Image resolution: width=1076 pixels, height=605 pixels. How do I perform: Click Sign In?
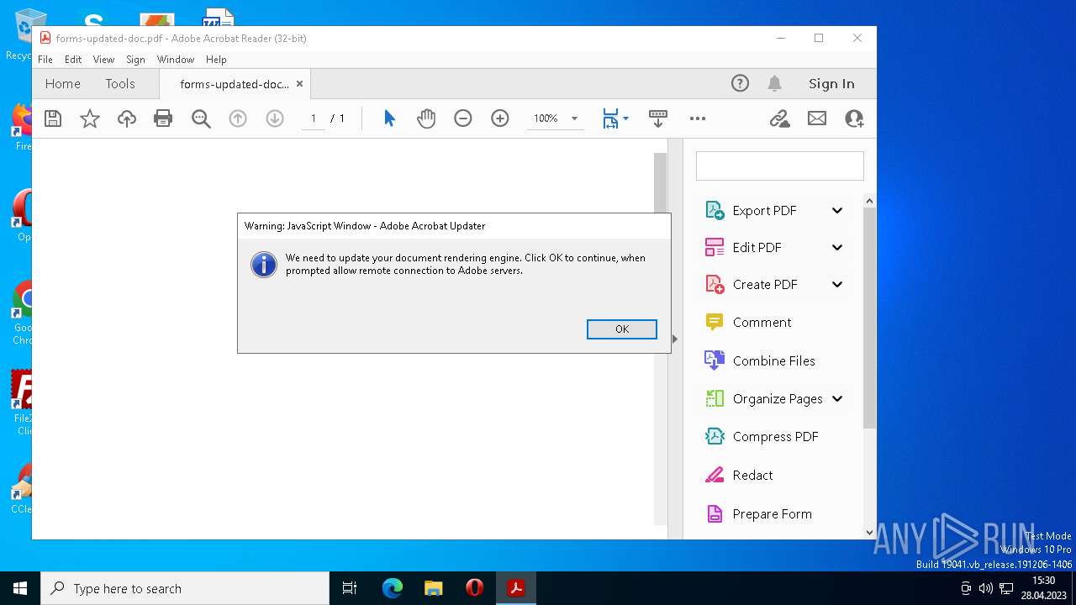click(831, 83)
